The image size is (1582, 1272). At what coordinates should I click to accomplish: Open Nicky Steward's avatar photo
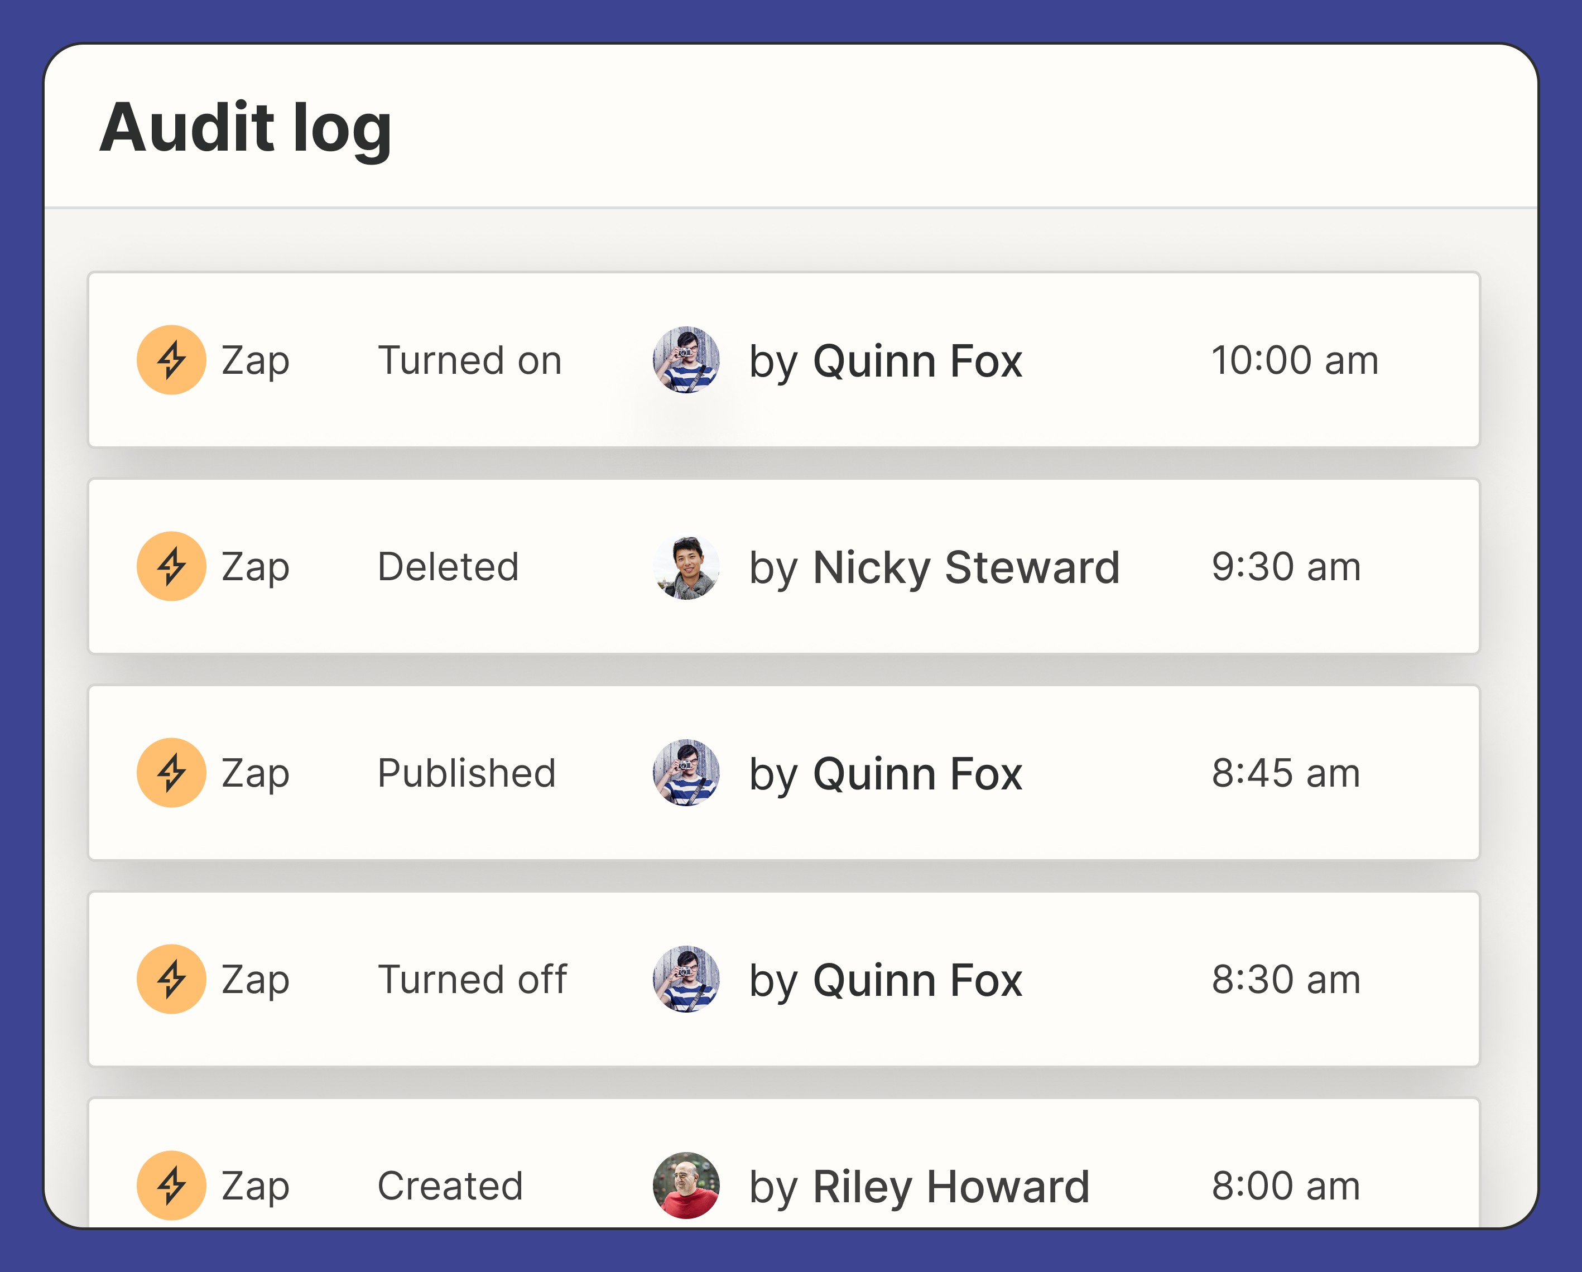tap(686, 566)
